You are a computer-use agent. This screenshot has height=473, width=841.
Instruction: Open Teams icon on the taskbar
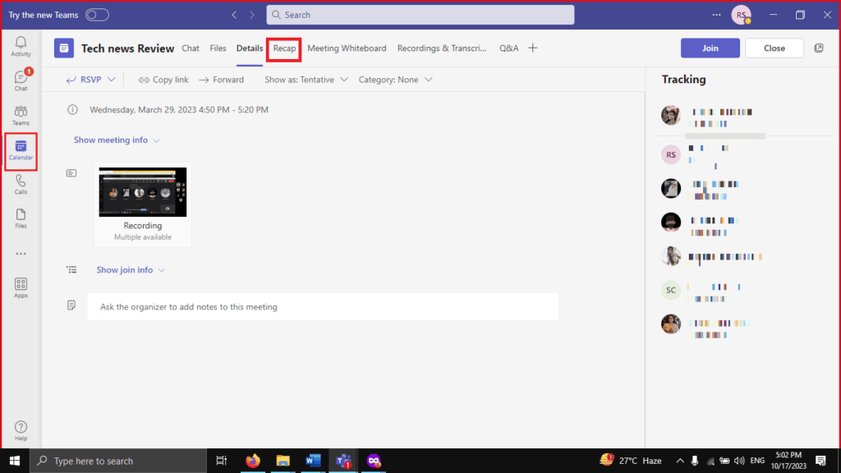pyautogui.click(x=343, y=461)
